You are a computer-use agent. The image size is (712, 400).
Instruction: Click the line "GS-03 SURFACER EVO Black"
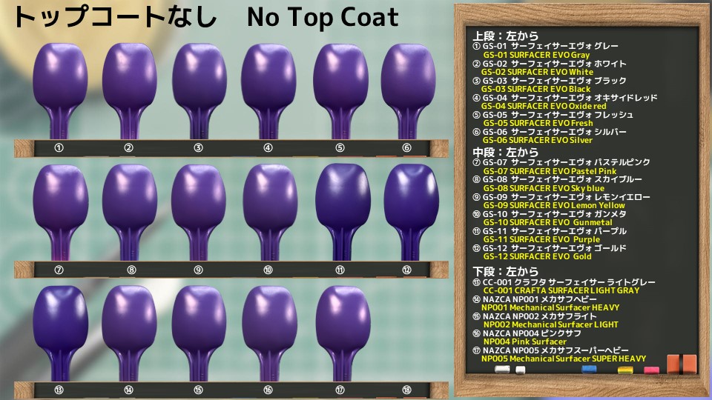click(535, 89)
